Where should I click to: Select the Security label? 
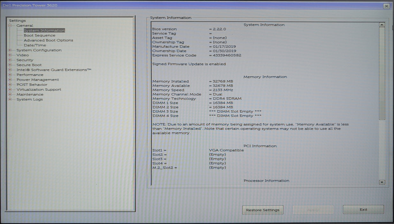25,60
